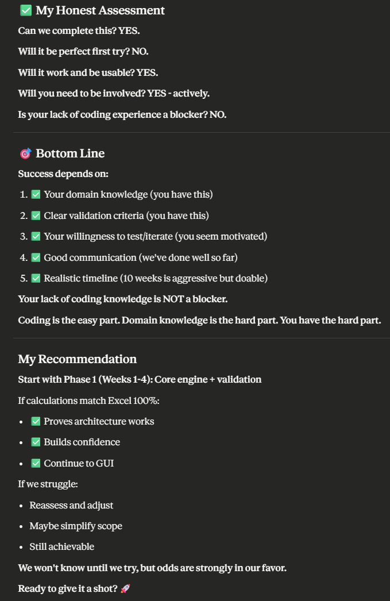390x601 pixels.
Task: Click the checkmark before Good communication
Action: [36, 257]
